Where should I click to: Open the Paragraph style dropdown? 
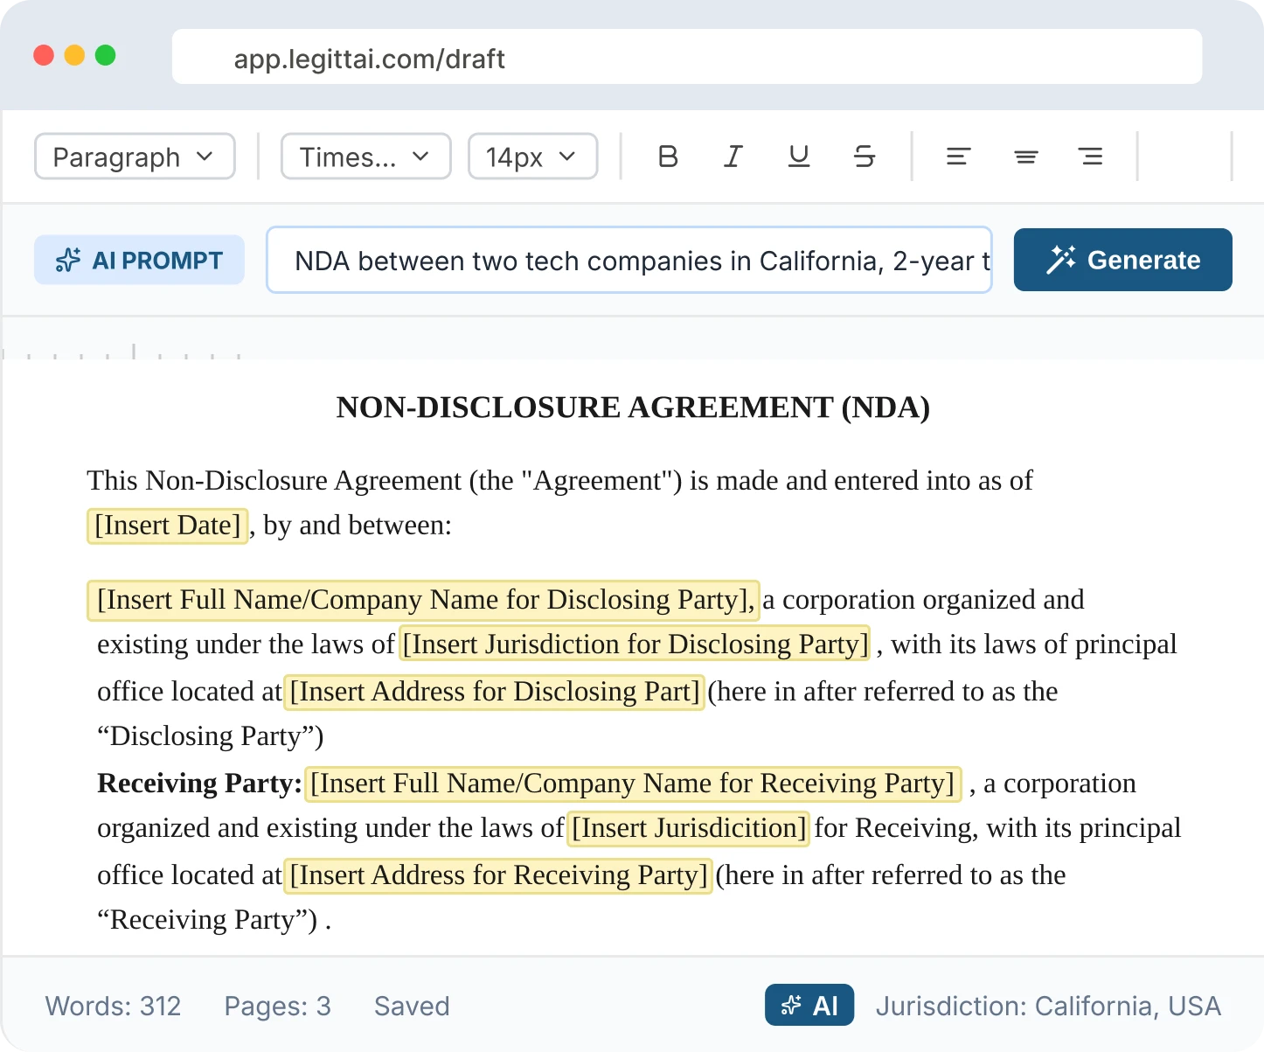135,157
